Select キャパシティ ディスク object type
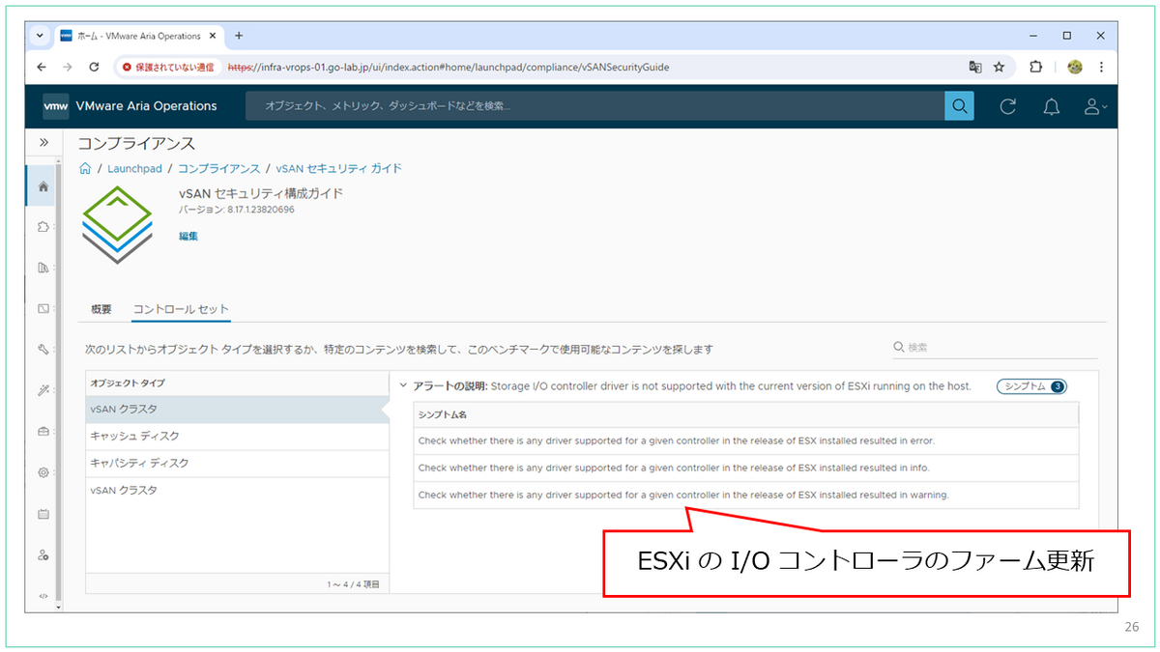1160x652 pixels. (237, 463)
